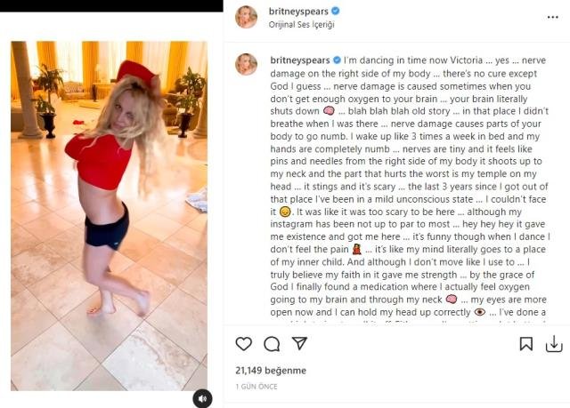Screen dimensions: 570x408
Task: Open britneyspears profile from the header username
Action: [x=298, y=12]
